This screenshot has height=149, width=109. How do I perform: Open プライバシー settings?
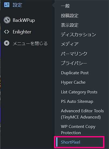pos(74,63)
